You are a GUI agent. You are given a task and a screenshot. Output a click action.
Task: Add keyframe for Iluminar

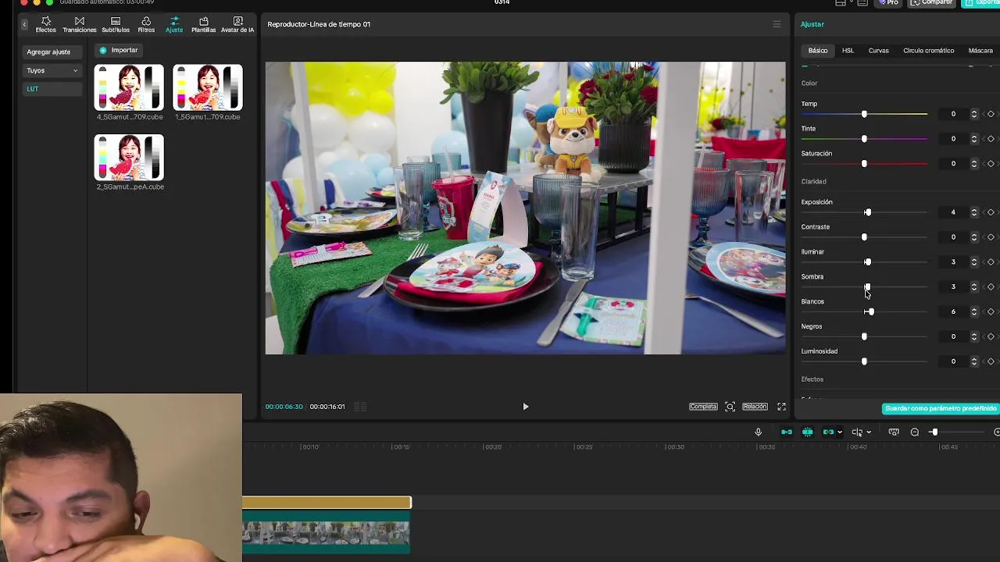(x=991, y=262)
